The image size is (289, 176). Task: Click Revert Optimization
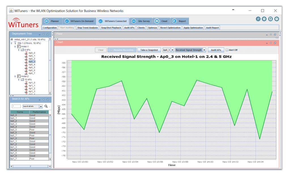coord(170,28)
